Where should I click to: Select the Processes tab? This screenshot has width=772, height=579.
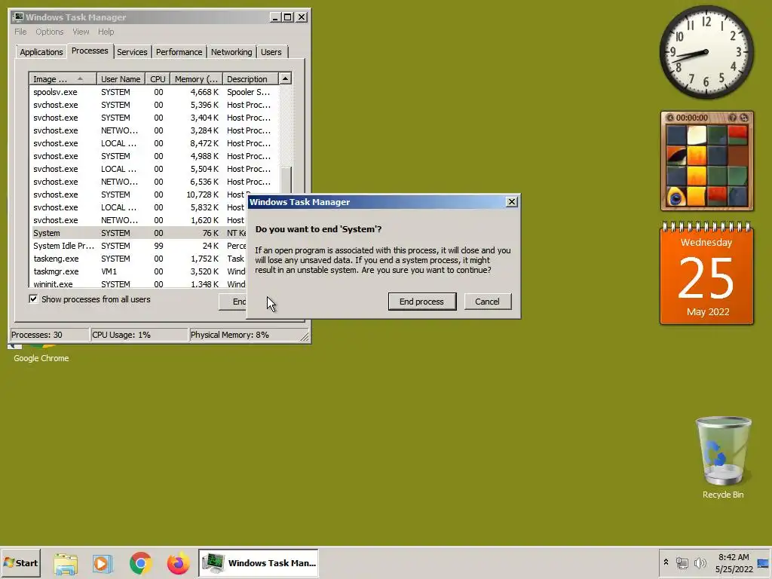(90, 51)
